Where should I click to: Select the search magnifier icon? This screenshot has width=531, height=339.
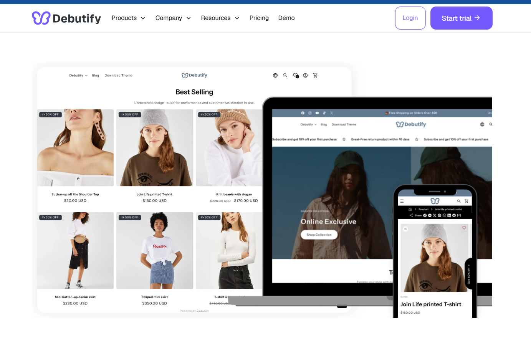point(285,75)
